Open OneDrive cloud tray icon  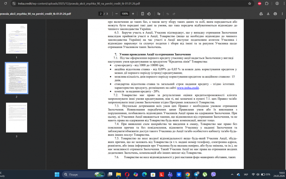coord(238,175)
